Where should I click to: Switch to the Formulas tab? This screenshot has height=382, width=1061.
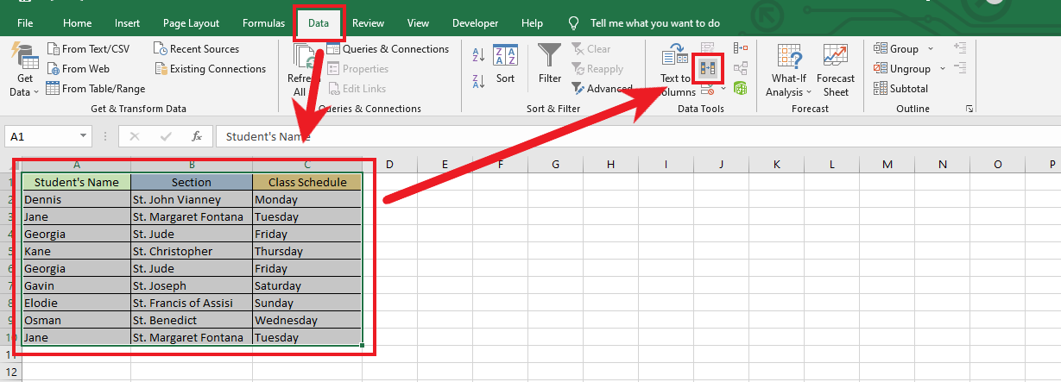pyautogui.click(x=263, y=23)
